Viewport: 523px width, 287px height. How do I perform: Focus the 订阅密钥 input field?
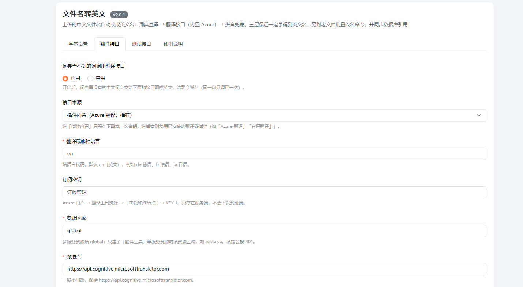pos(274,192)
